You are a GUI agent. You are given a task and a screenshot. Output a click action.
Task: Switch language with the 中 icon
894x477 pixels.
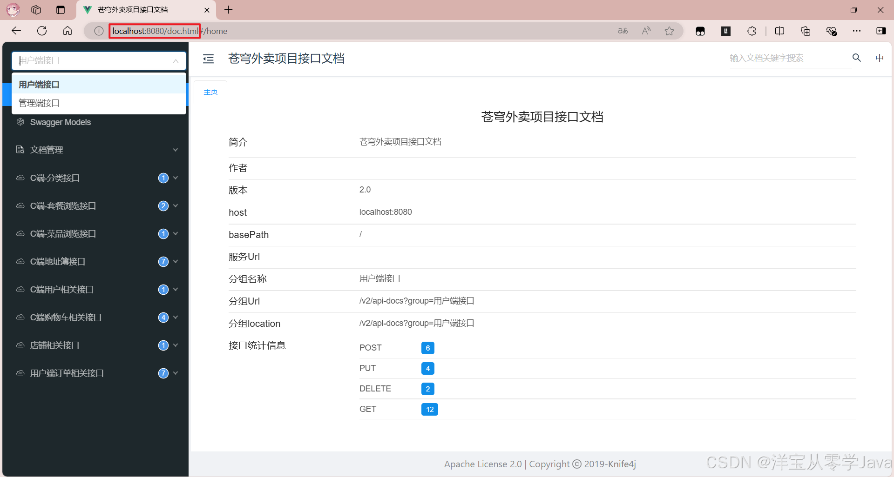(x=880, y=58)
